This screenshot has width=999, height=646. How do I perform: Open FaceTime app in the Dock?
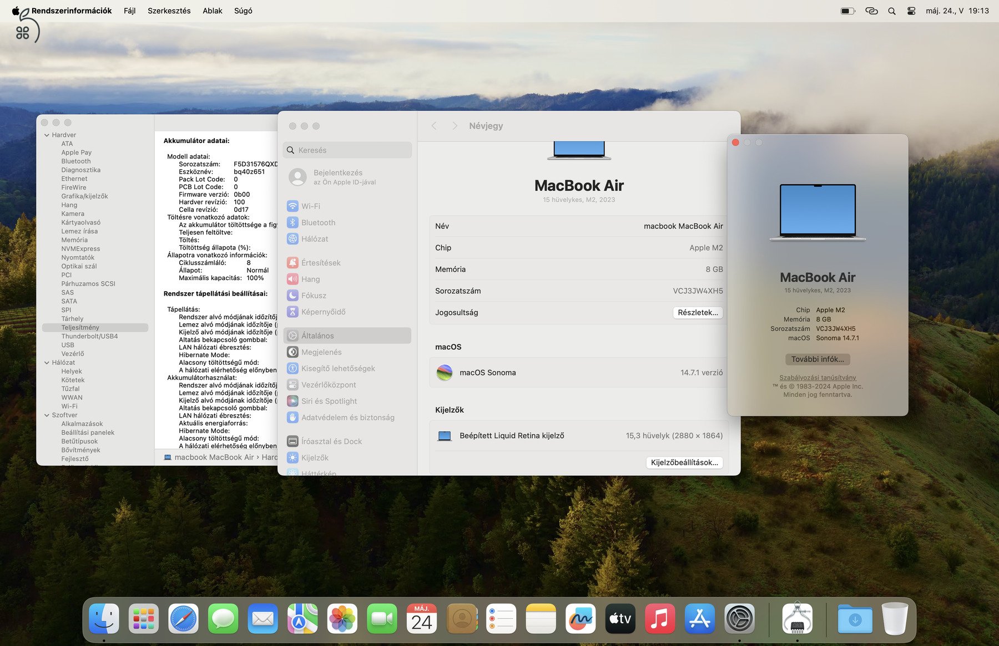382,619
